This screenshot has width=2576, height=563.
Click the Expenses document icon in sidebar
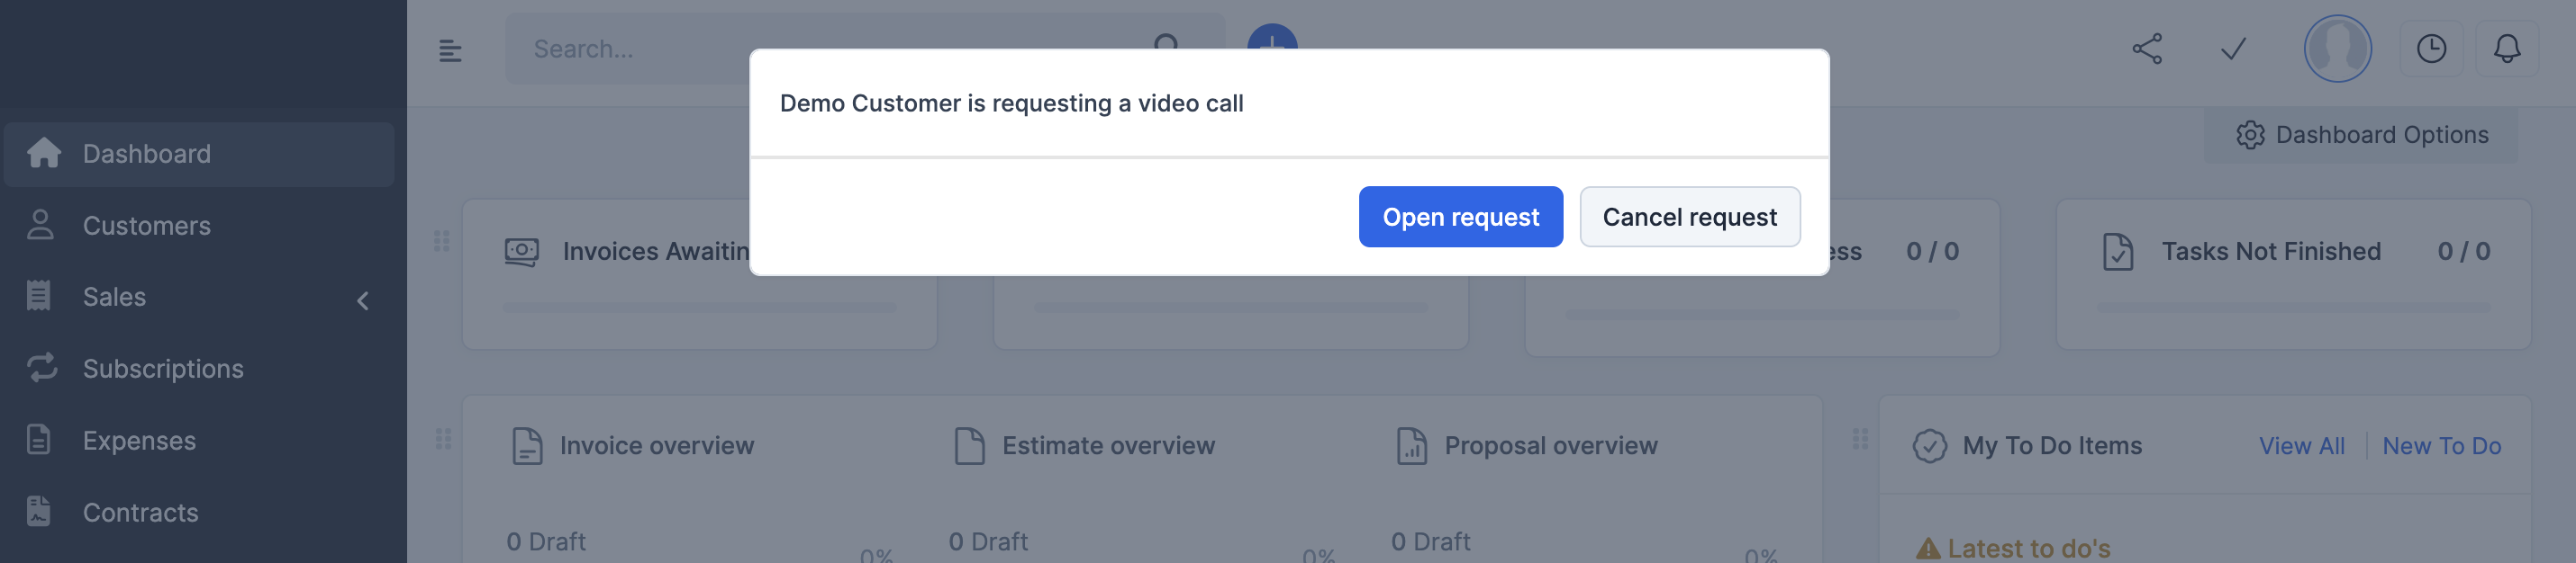coord(40,440)
